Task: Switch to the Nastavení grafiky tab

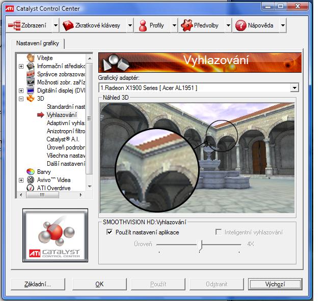Action: pos(37,44)
